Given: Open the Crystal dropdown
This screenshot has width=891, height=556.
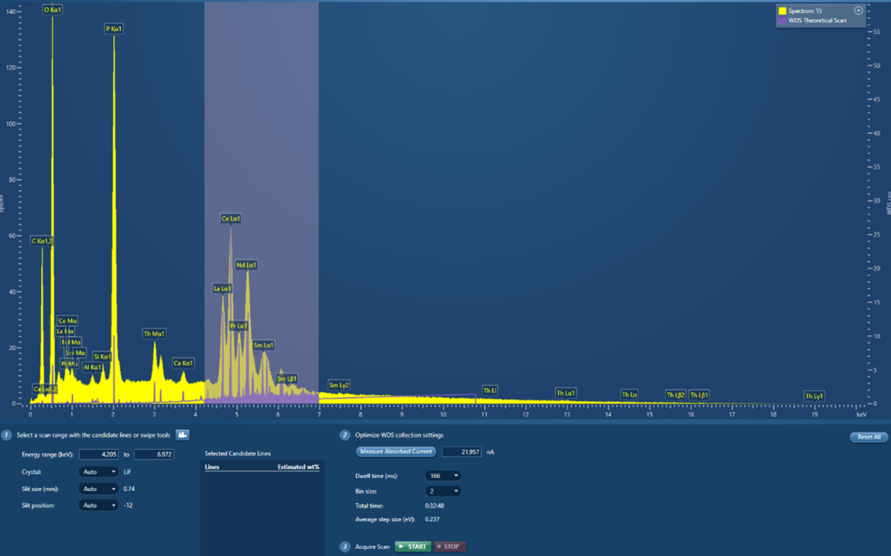Looking at the screenshot, I should [x=99, y=471].
